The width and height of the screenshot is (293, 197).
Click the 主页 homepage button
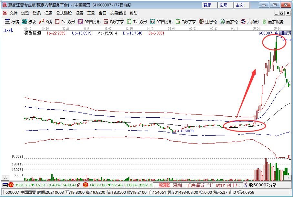(x=242, y=5)
